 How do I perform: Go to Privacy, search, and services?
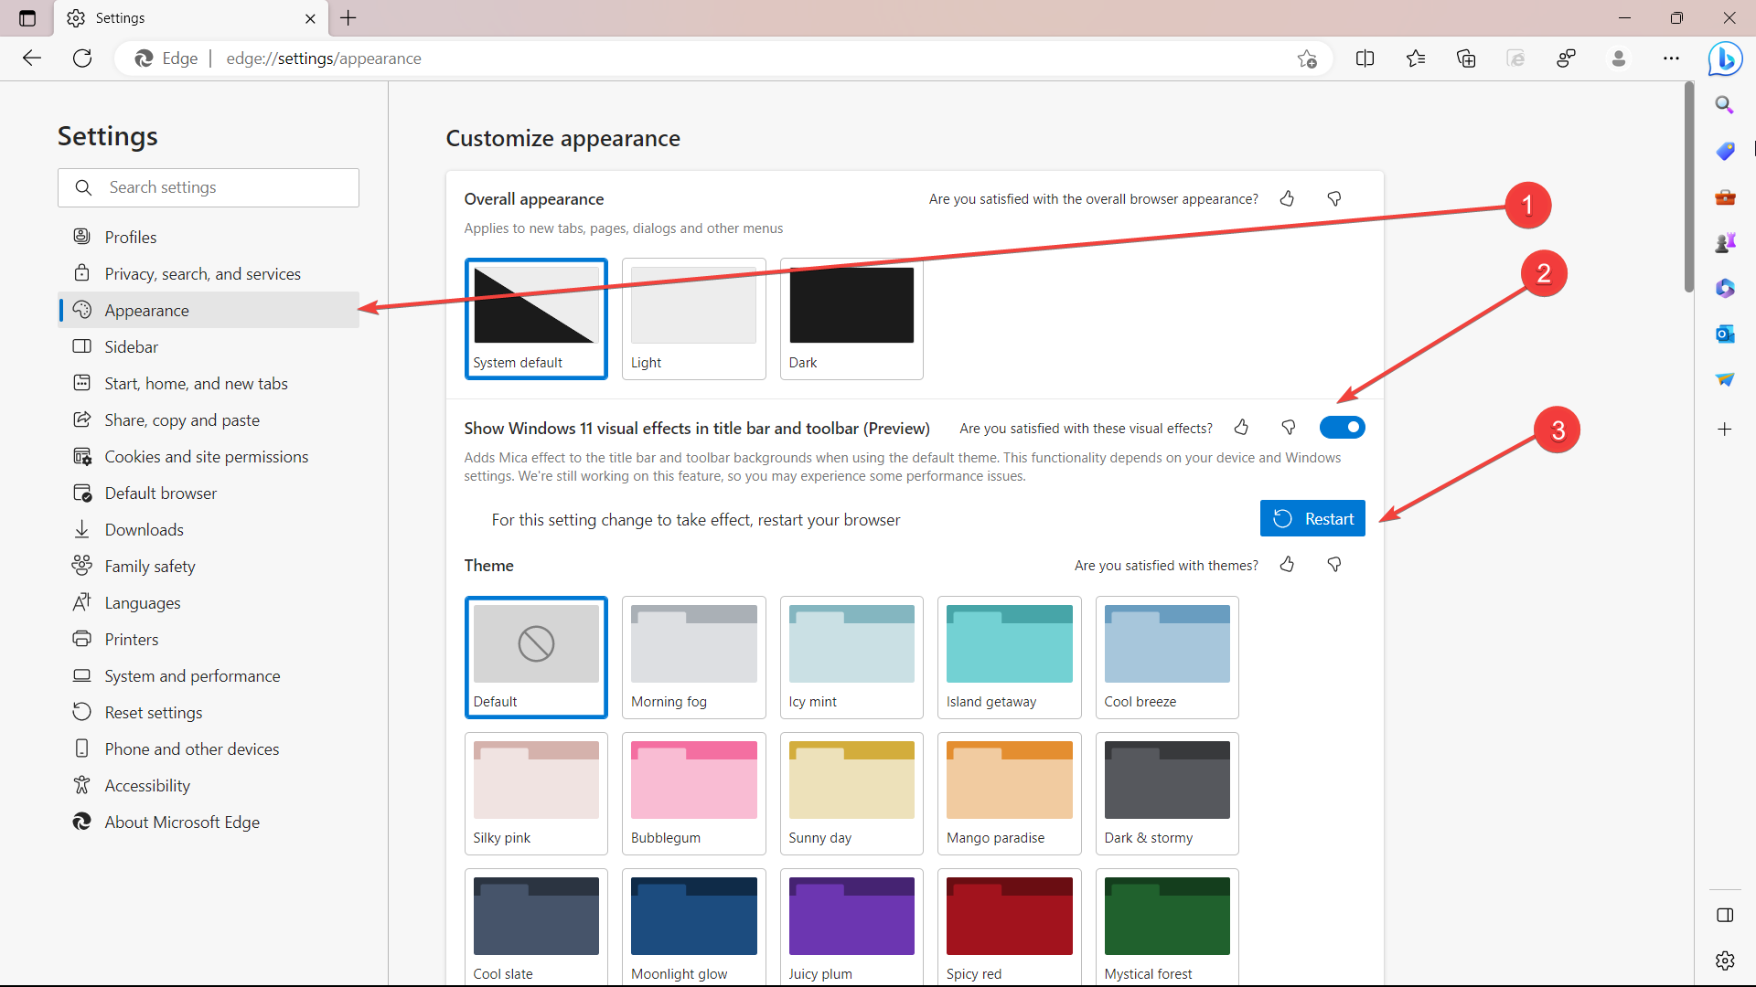click(x=202, y=274)
